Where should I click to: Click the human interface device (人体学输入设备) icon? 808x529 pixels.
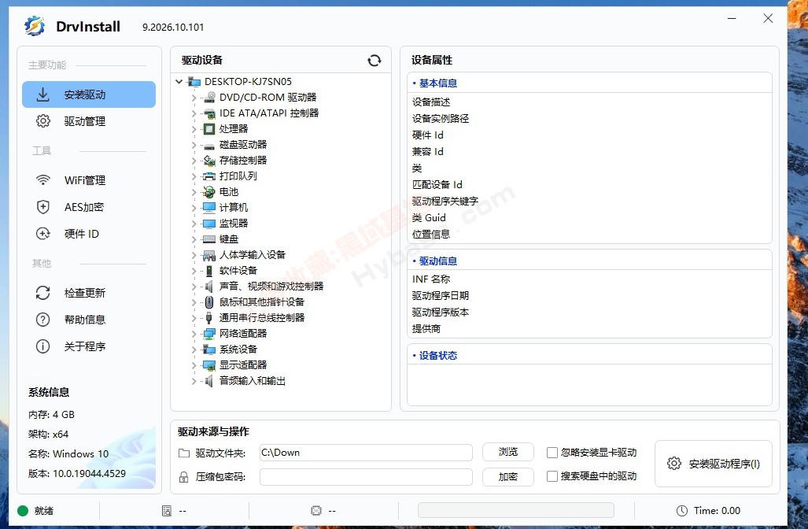[209, 255]
